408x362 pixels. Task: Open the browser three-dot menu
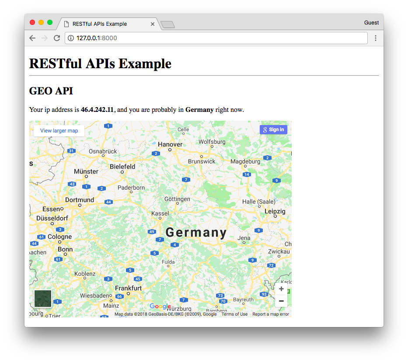point(376,38)
